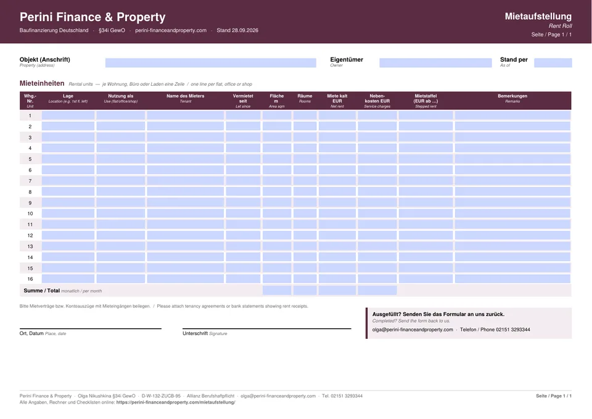Click the 'Whg.-Nr.' column header
This screenshot has height=419, width=592.
pos(30,99)
